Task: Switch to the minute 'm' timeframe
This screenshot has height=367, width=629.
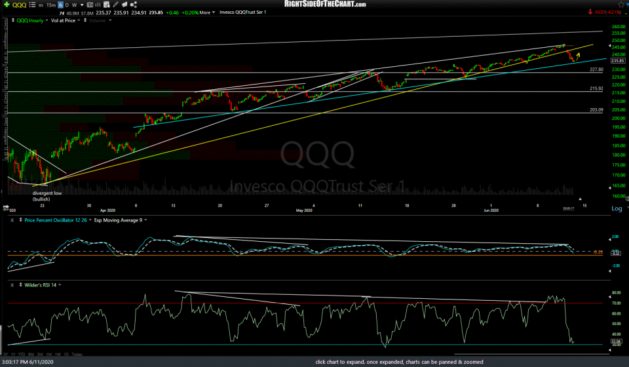Action: click(x=41, y=5)
